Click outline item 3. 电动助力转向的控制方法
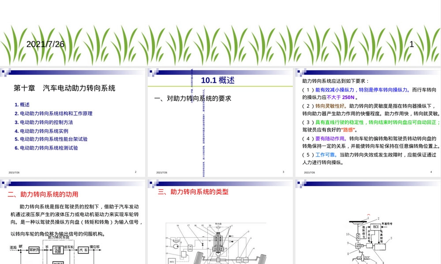441x264 pixels. click(x=44, y=122)
